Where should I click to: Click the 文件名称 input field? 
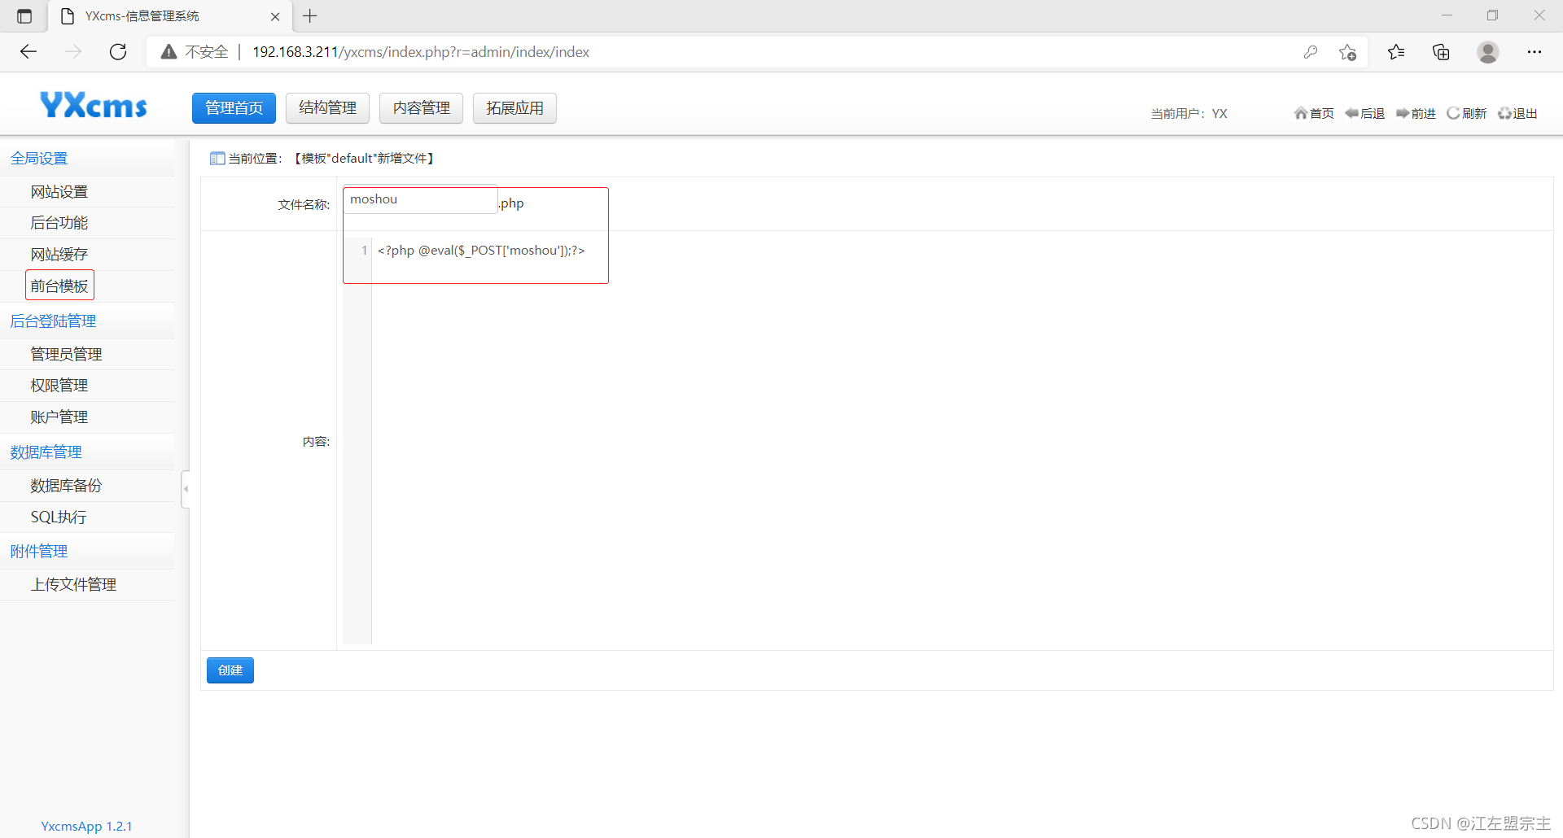click(x=420, y=199)
